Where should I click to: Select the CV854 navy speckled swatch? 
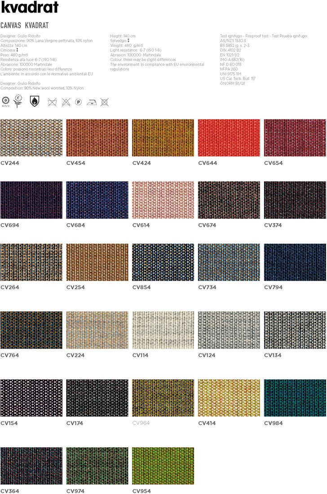(163, 262)
